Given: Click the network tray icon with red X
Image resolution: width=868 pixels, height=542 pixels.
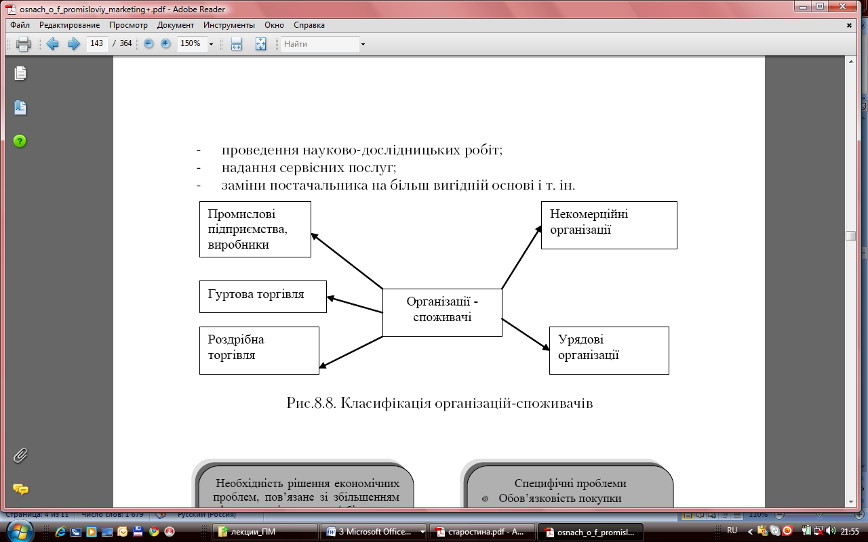Looking at the screenshot, I should pyautogui.click(x=819, y=531).
